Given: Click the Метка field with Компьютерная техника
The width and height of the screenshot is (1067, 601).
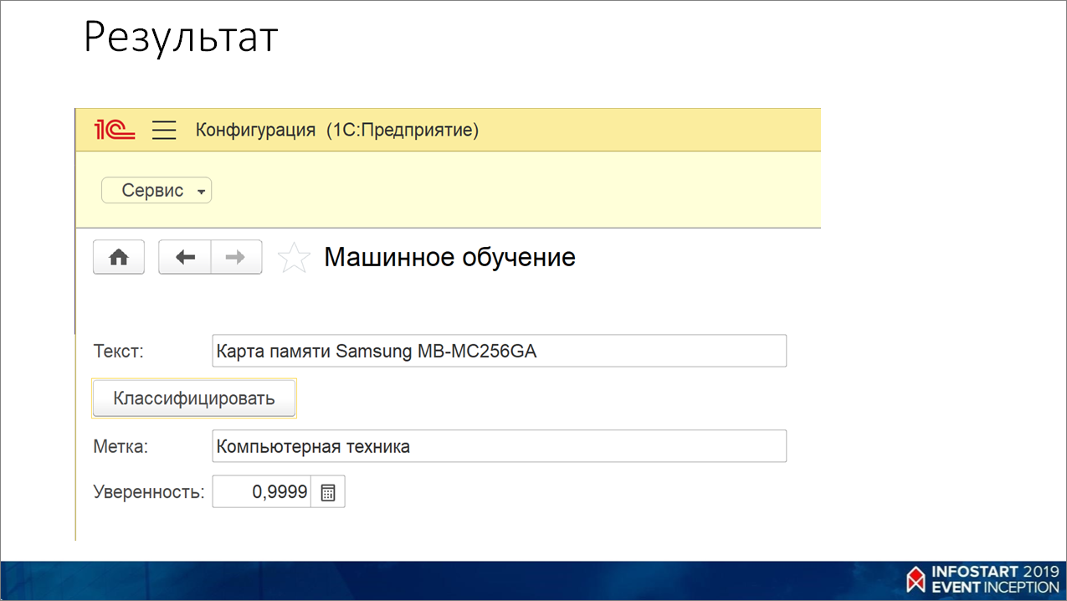Looking at the screenshot, I should tap(499, 446).
